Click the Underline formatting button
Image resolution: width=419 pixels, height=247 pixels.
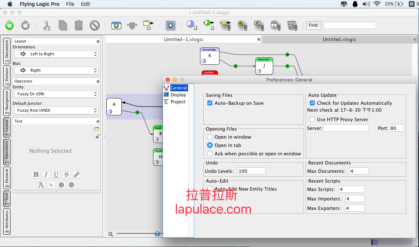pos(56,175)
